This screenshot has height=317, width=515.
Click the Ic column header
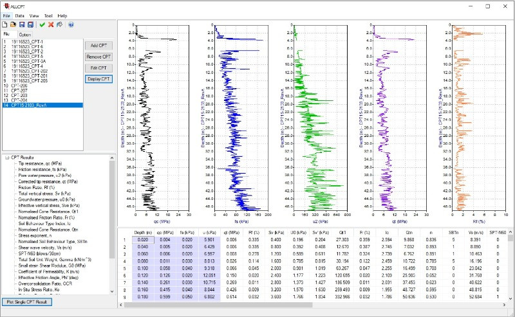point(387,232)
